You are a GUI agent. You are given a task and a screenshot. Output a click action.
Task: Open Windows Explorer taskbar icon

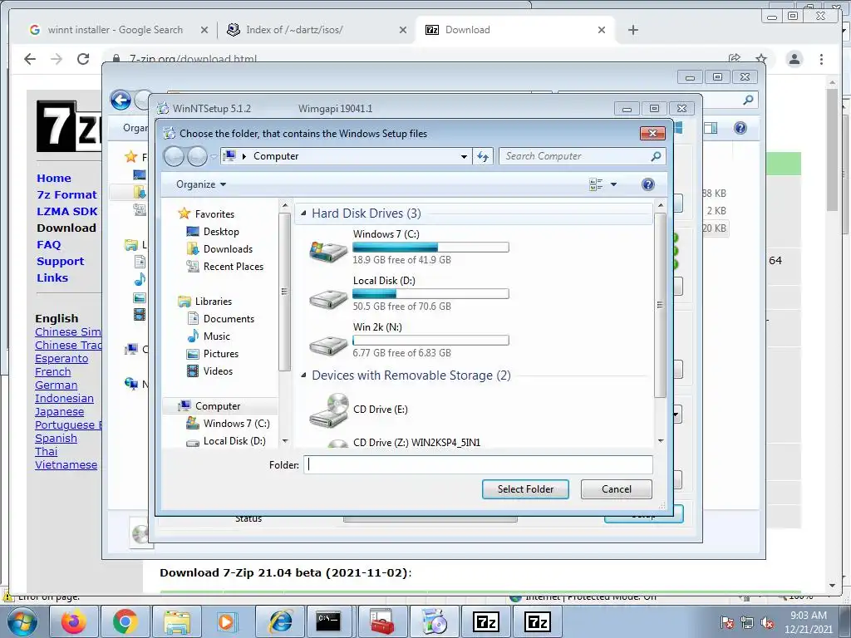(176, 621)
